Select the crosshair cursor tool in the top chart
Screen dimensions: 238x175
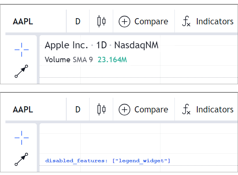[x=22, y=48]
